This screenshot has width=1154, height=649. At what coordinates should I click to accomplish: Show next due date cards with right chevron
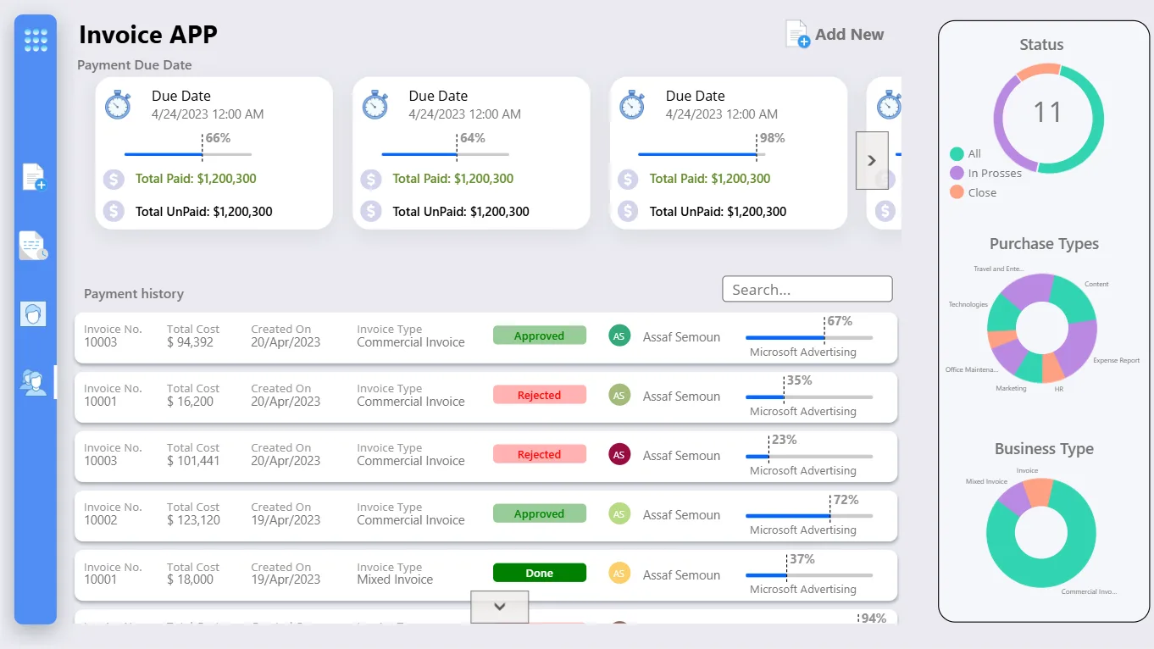[x=872, y=160]
